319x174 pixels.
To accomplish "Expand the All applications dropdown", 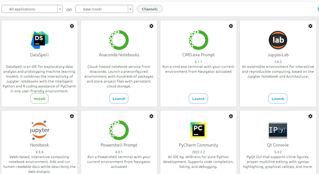I will point(32,9).
